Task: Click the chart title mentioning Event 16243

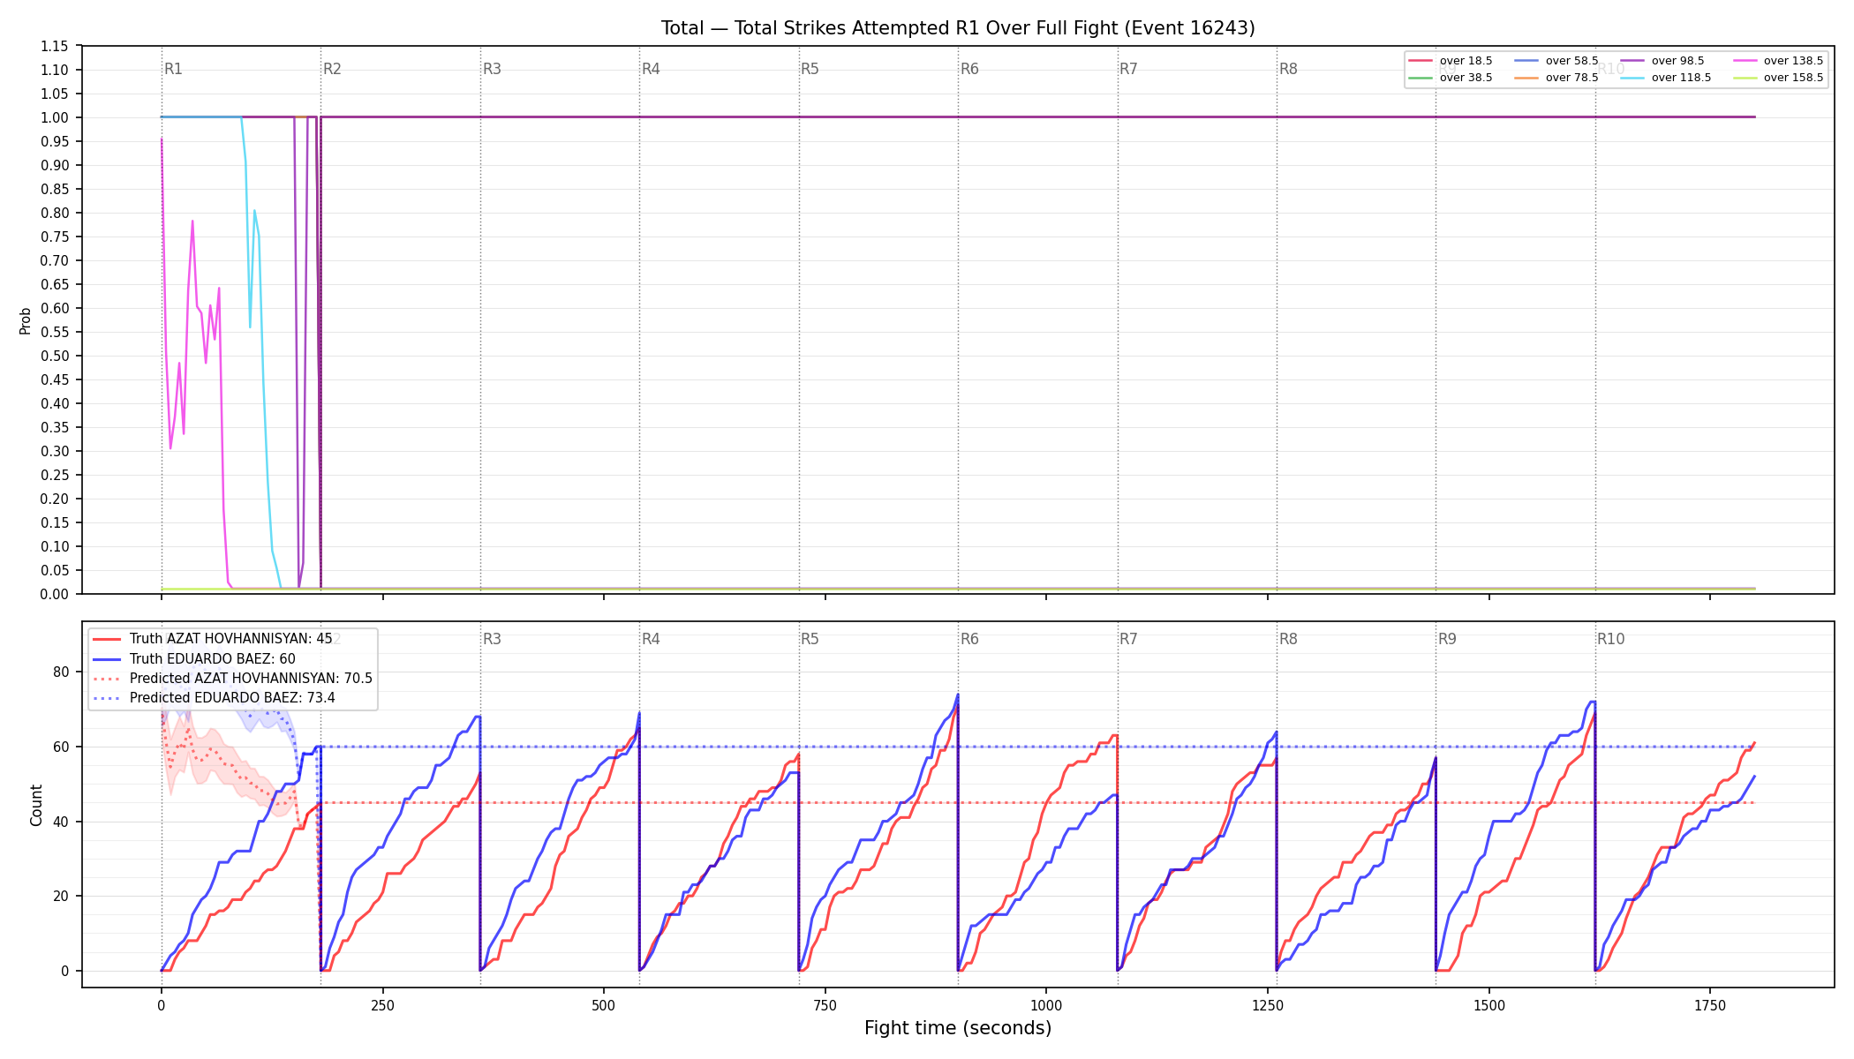Action: [958, 28]
